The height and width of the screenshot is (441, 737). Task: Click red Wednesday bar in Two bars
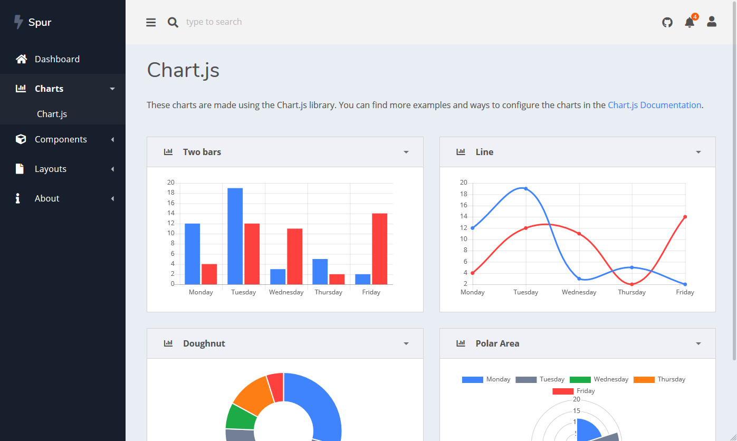pos(294,256)
